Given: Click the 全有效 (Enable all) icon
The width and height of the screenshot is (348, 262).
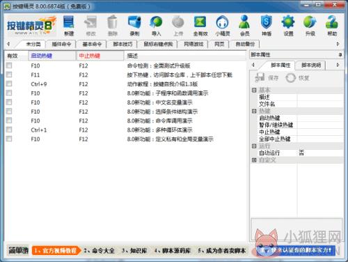Looking at the screenshot, I should pos(200,26).
